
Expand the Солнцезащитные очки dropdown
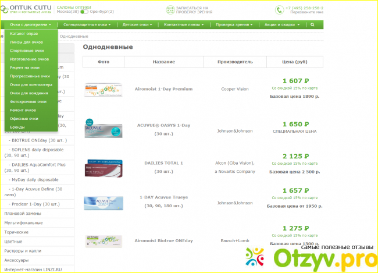[x=88, y=25]
